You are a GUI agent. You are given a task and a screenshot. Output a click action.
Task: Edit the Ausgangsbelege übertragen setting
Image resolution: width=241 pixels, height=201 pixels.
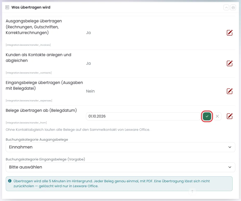[230, 33]
